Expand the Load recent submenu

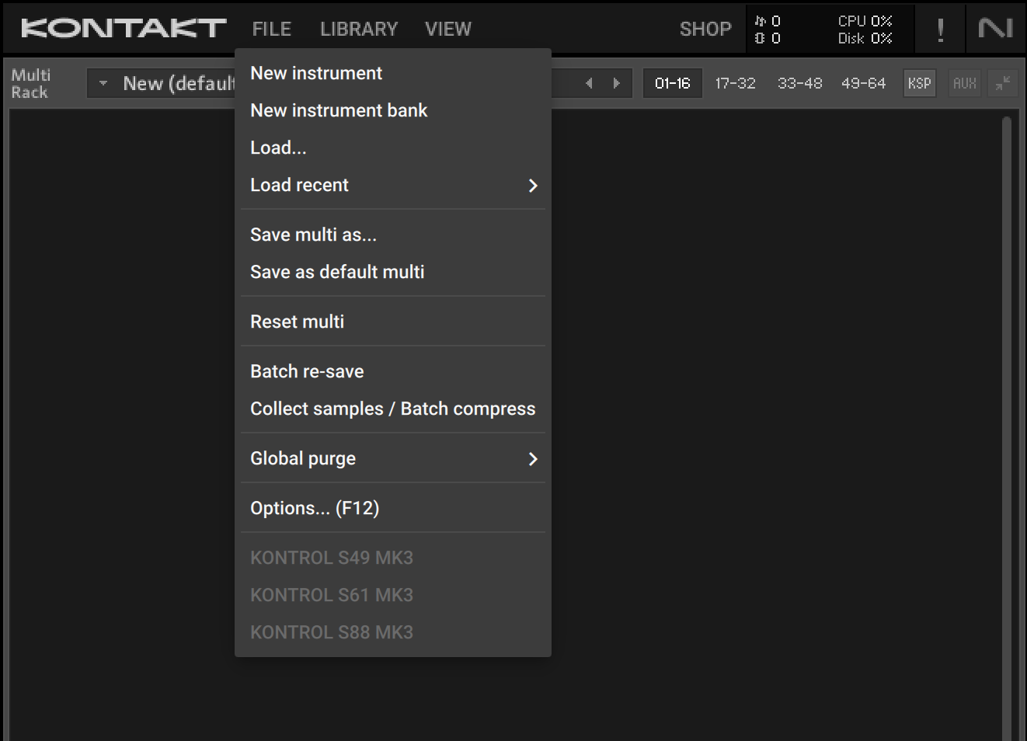pos(533,186)
